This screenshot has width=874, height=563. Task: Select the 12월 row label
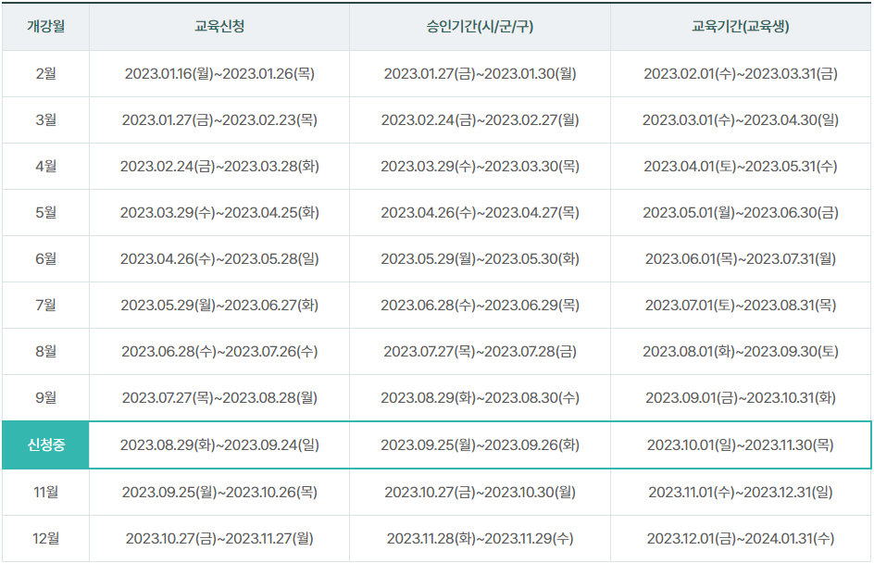[x=45, y=539]
